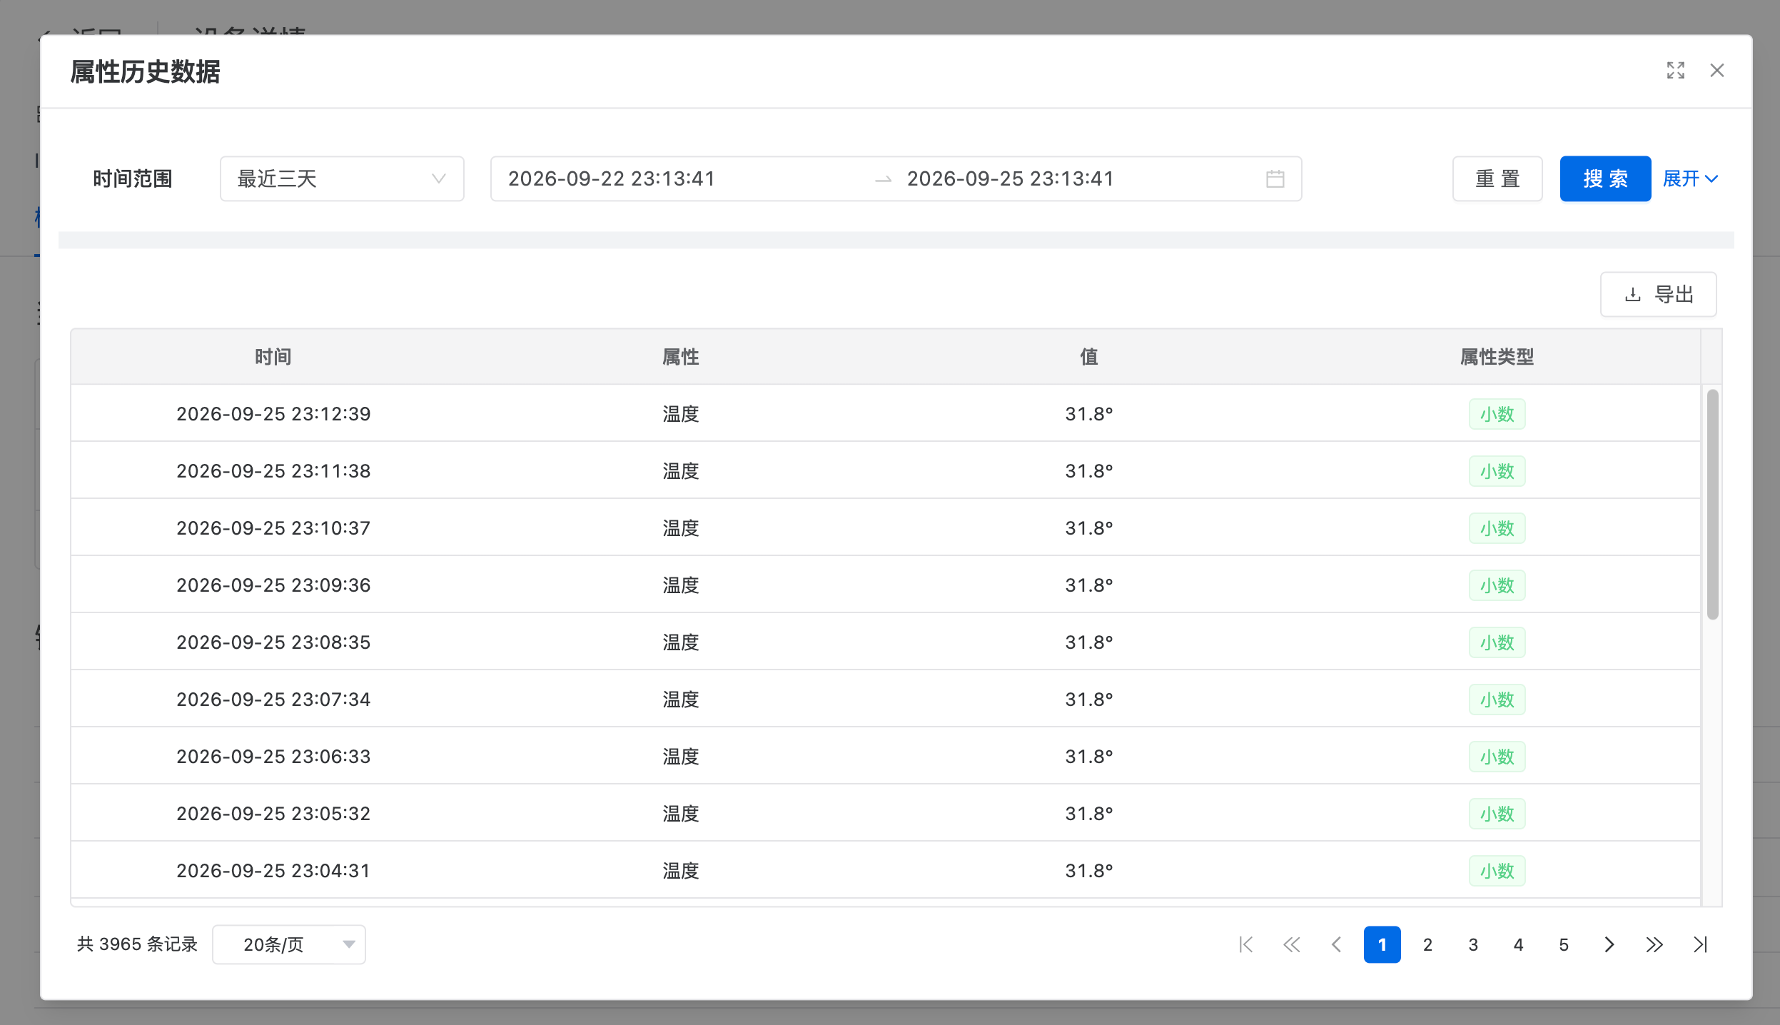Click the start date 2026-09-22 23:13:41 field

pos(612,178)
